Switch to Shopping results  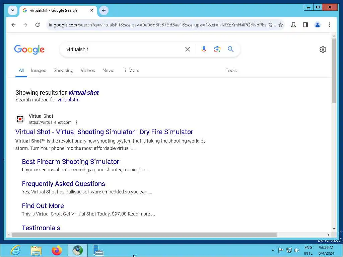[63, 70]
